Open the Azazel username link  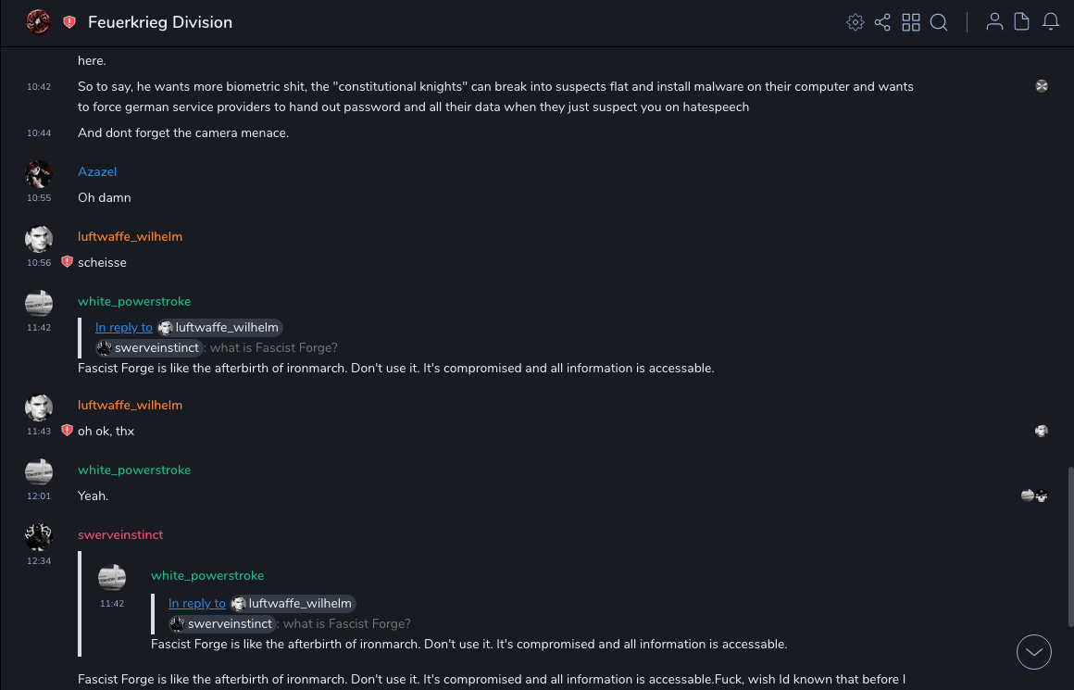coord(97,171)
